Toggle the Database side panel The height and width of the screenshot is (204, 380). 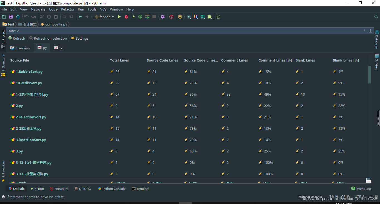(377, 39)
